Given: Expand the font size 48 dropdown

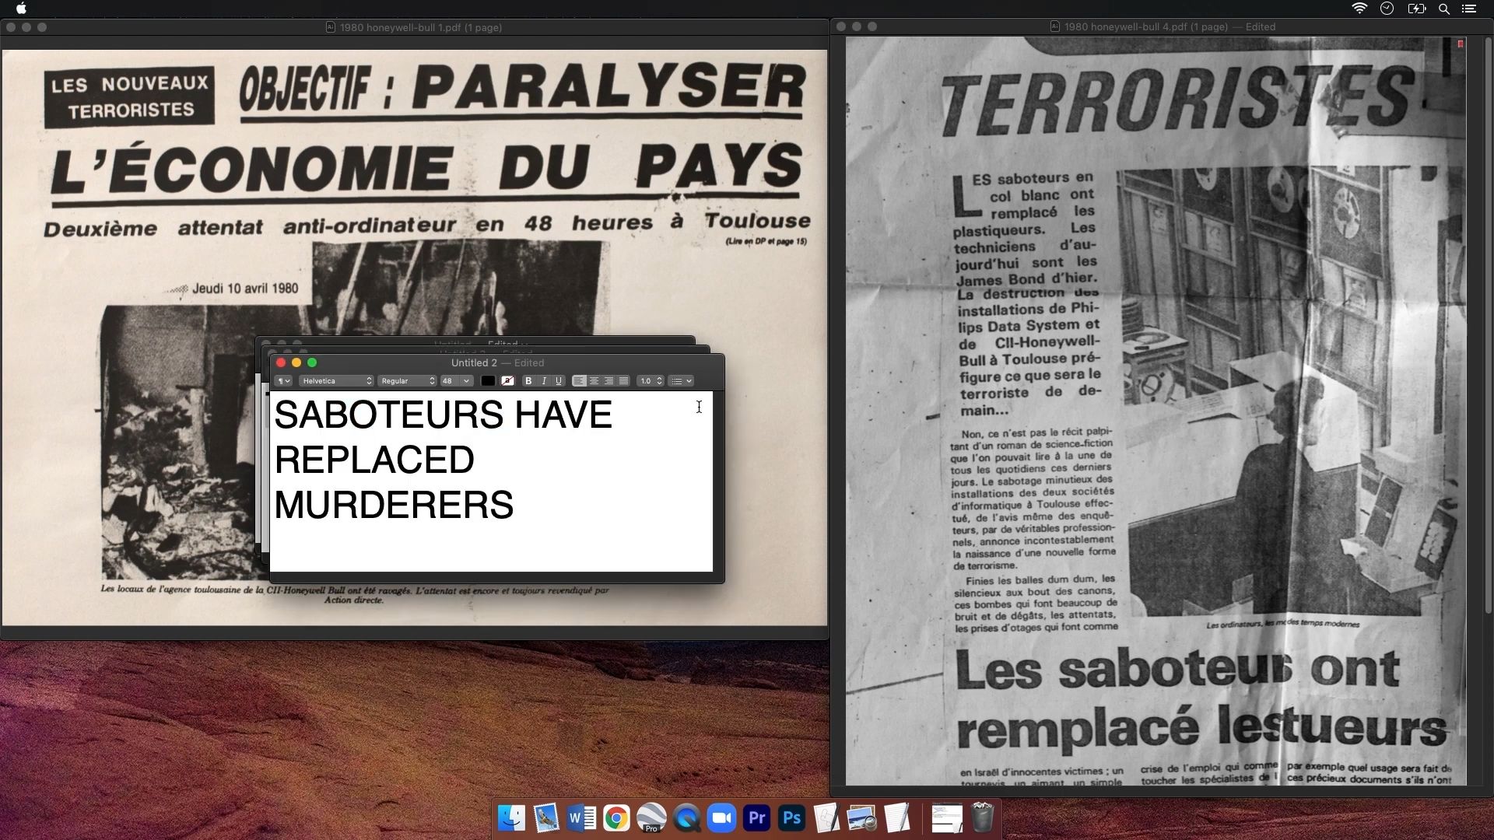Looking at the screenshot, I should [456, 381].
